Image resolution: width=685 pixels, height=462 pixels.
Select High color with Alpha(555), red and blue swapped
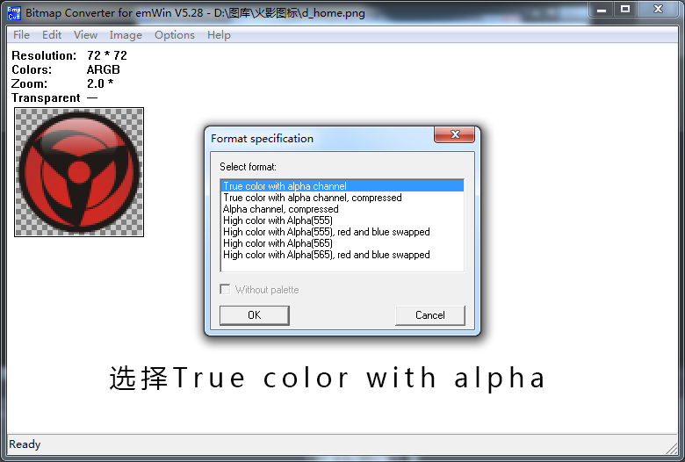tap(342, 232)
